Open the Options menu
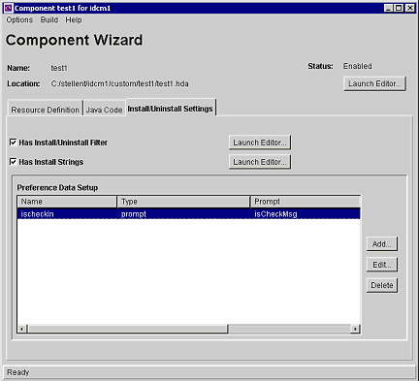Viewport: 419px width, 381px height. [x=19, y=20]
